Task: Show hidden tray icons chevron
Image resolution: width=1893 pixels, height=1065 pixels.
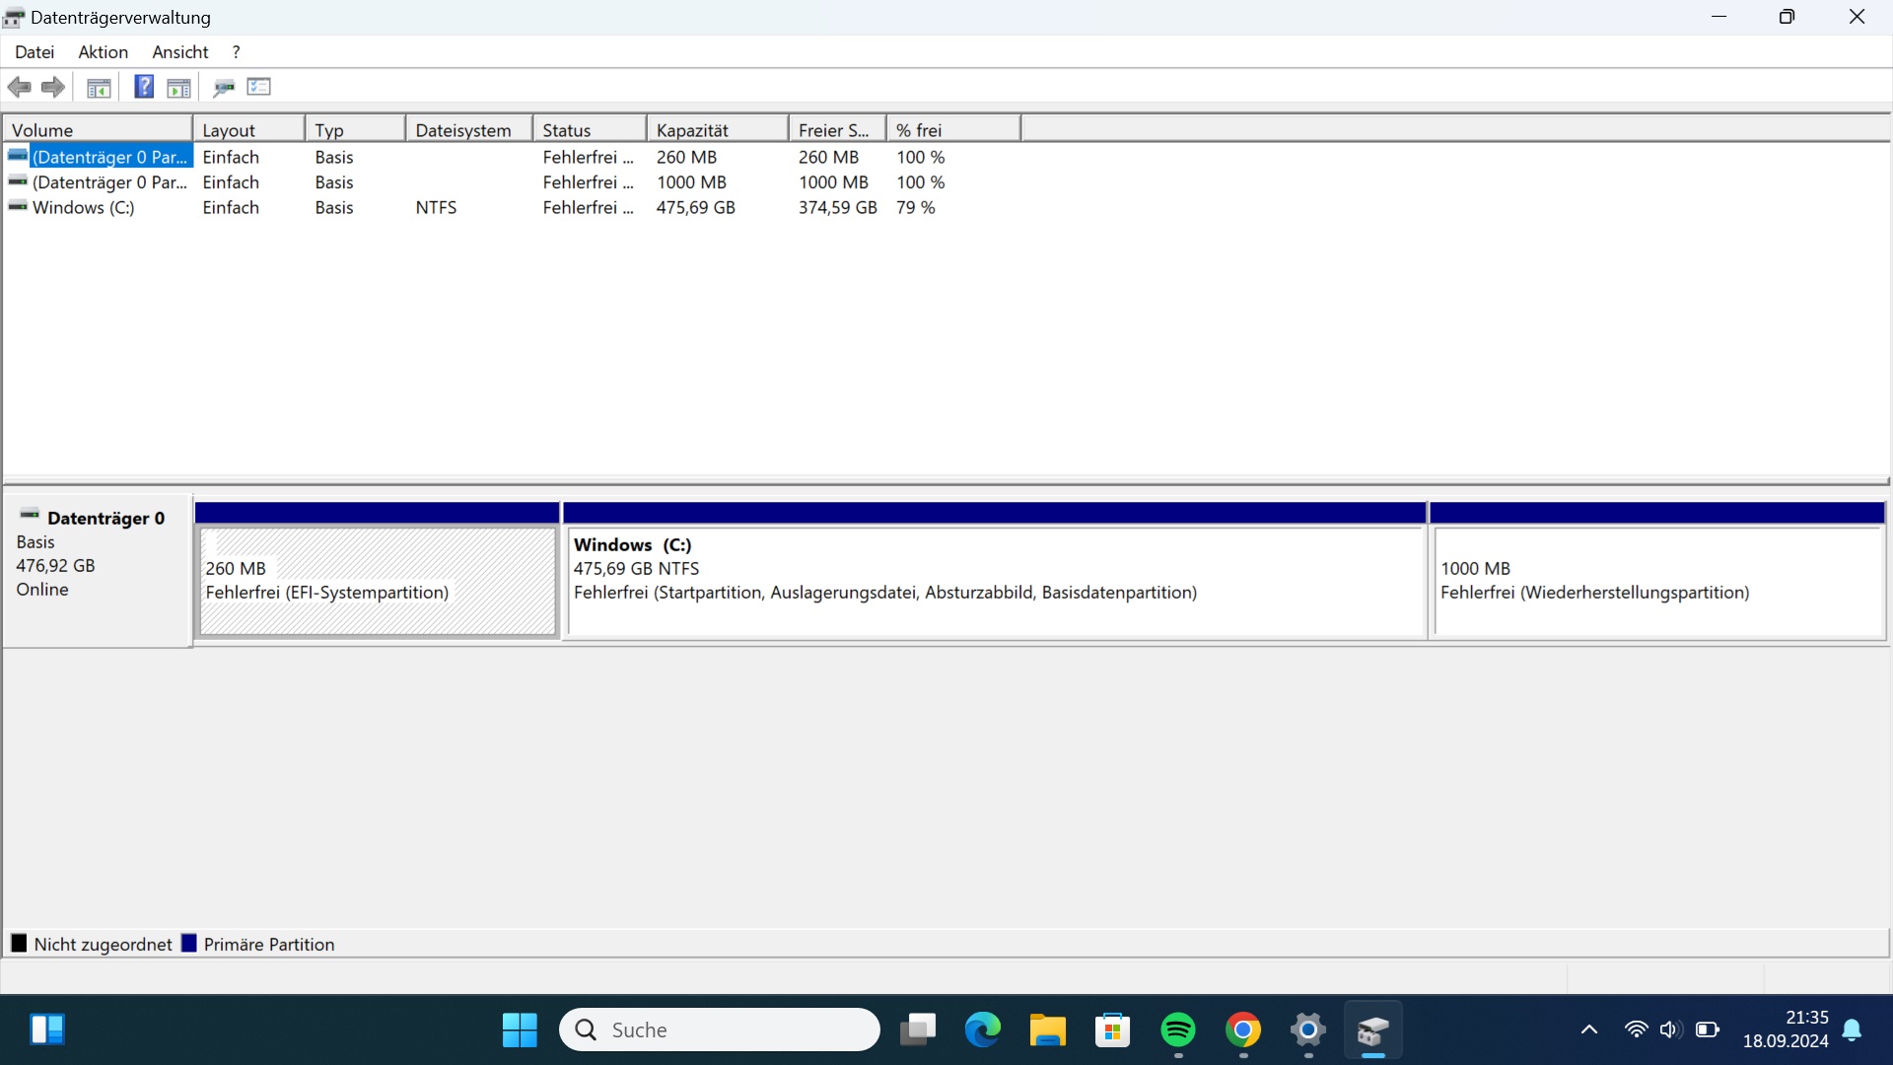Action: 1589,1030
